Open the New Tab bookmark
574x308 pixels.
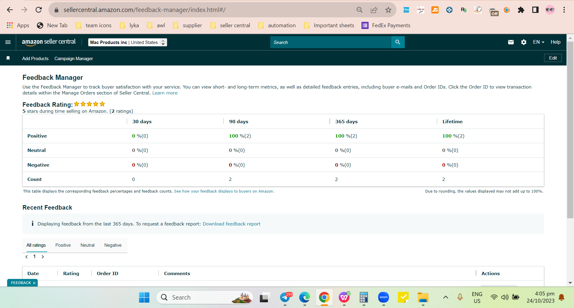[52, 25]
